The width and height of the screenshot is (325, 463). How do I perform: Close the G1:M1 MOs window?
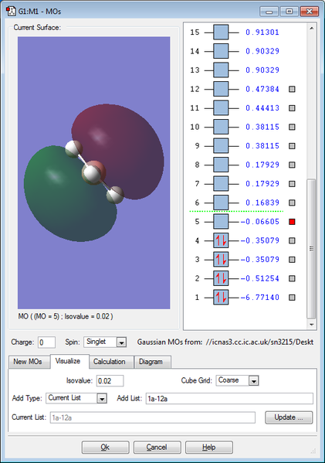pyautogui.click(x=309, y=12)
